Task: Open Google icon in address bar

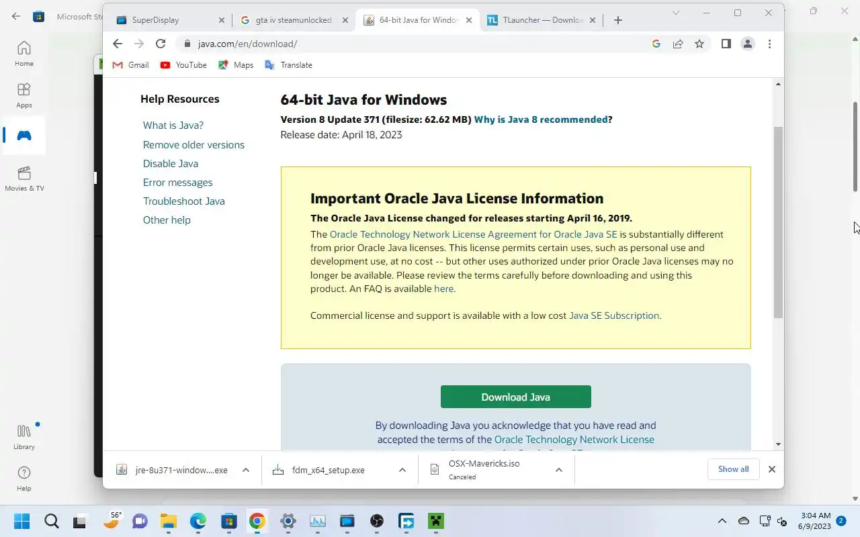Action: tap(656, 44)
